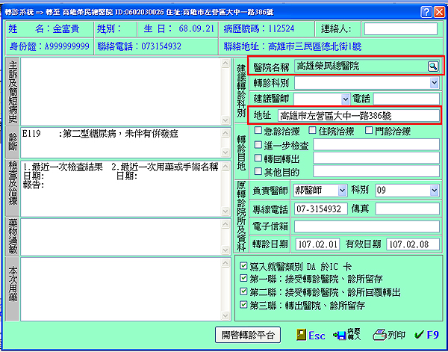Click the Esc exit icon button
The width and height of the screenshot is (448, 352).
[x=299, y=336]
